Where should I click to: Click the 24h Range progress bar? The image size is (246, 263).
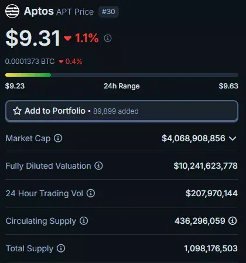122,75
